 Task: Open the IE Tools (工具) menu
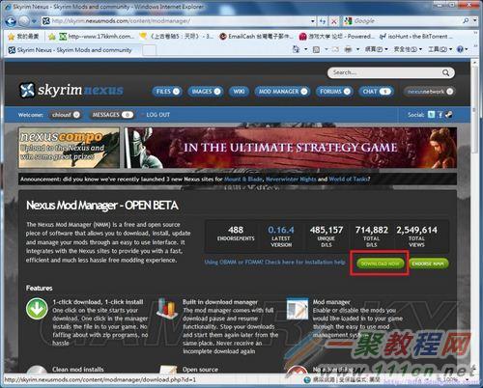coord(440,49)
